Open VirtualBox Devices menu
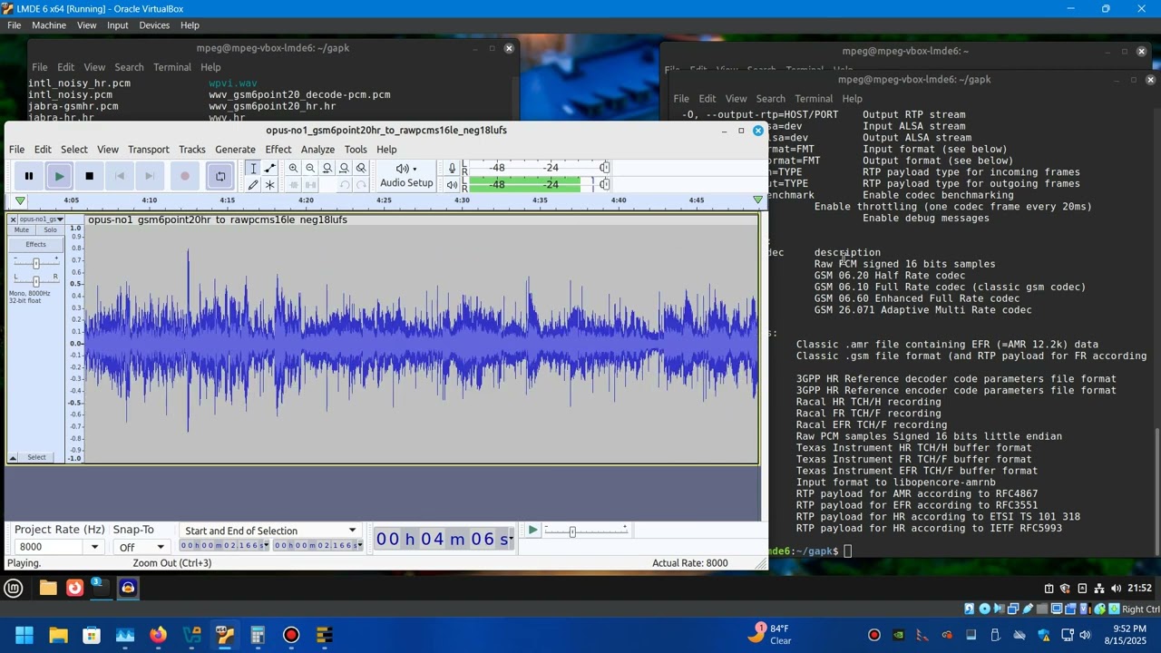1161x653 pixels. coord(154,25)
